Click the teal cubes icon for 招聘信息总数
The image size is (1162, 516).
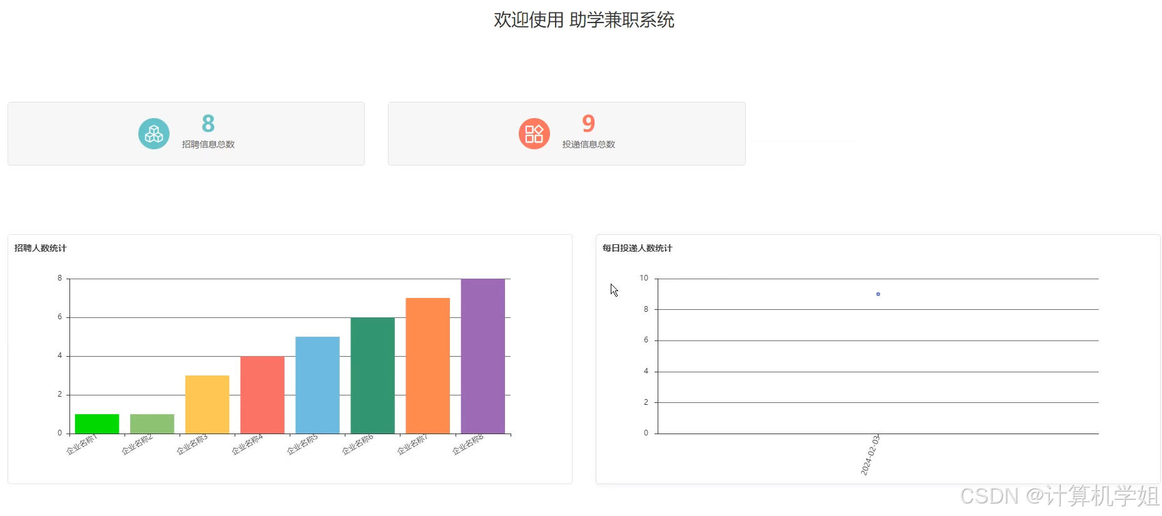coord(154,134)
